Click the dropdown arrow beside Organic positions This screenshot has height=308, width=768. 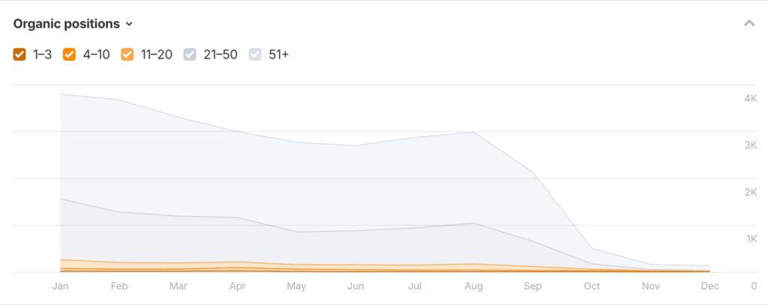(130, 24)
